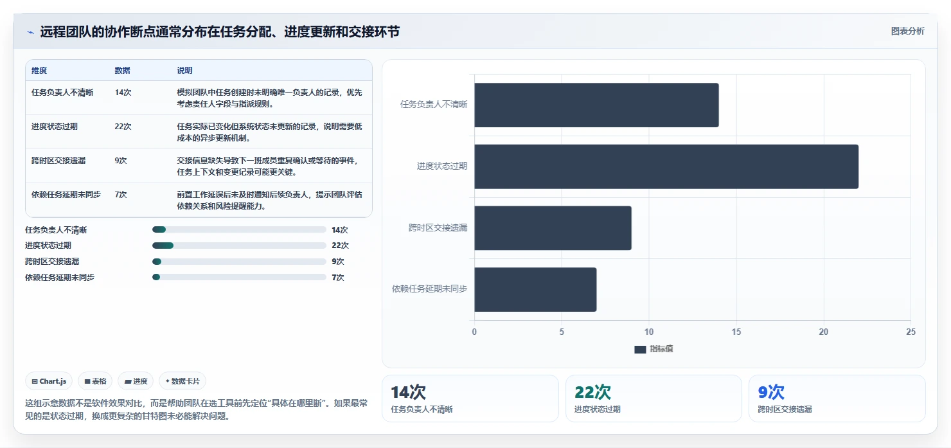Click 进度状态过期 in the table's second row
Image resolution: width=951 pixels, height=448 pixels.
click(55, 127)
